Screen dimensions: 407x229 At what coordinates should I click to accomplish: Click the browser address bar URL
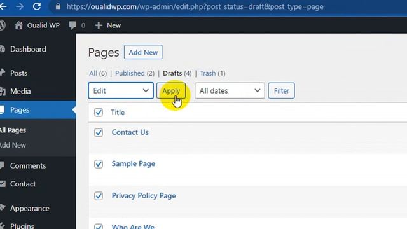(195, 6)
